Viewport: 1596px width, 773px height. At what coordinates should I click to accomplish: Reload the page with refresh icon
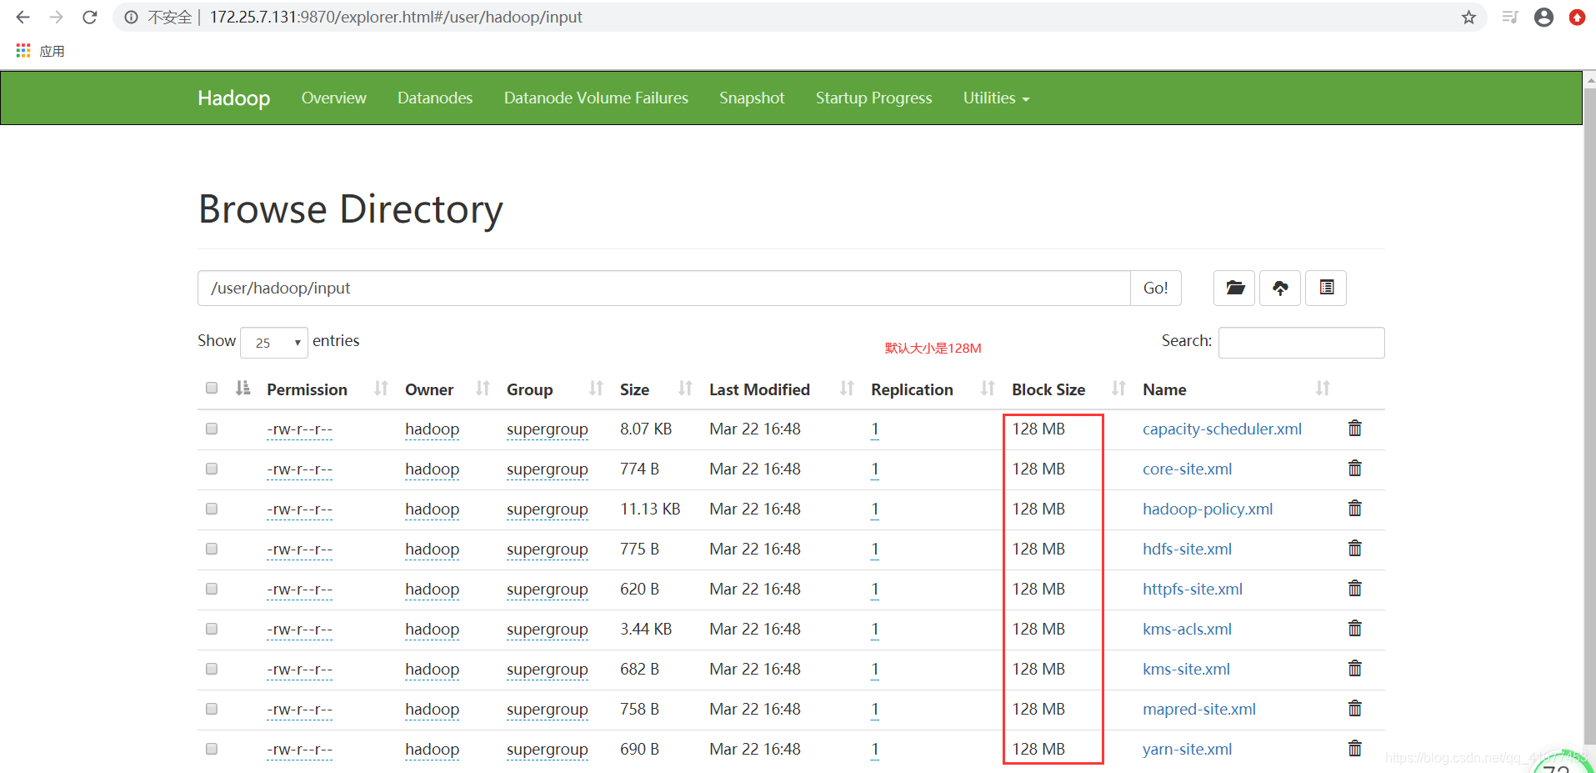pyautogui.click(x=90, y=17)
